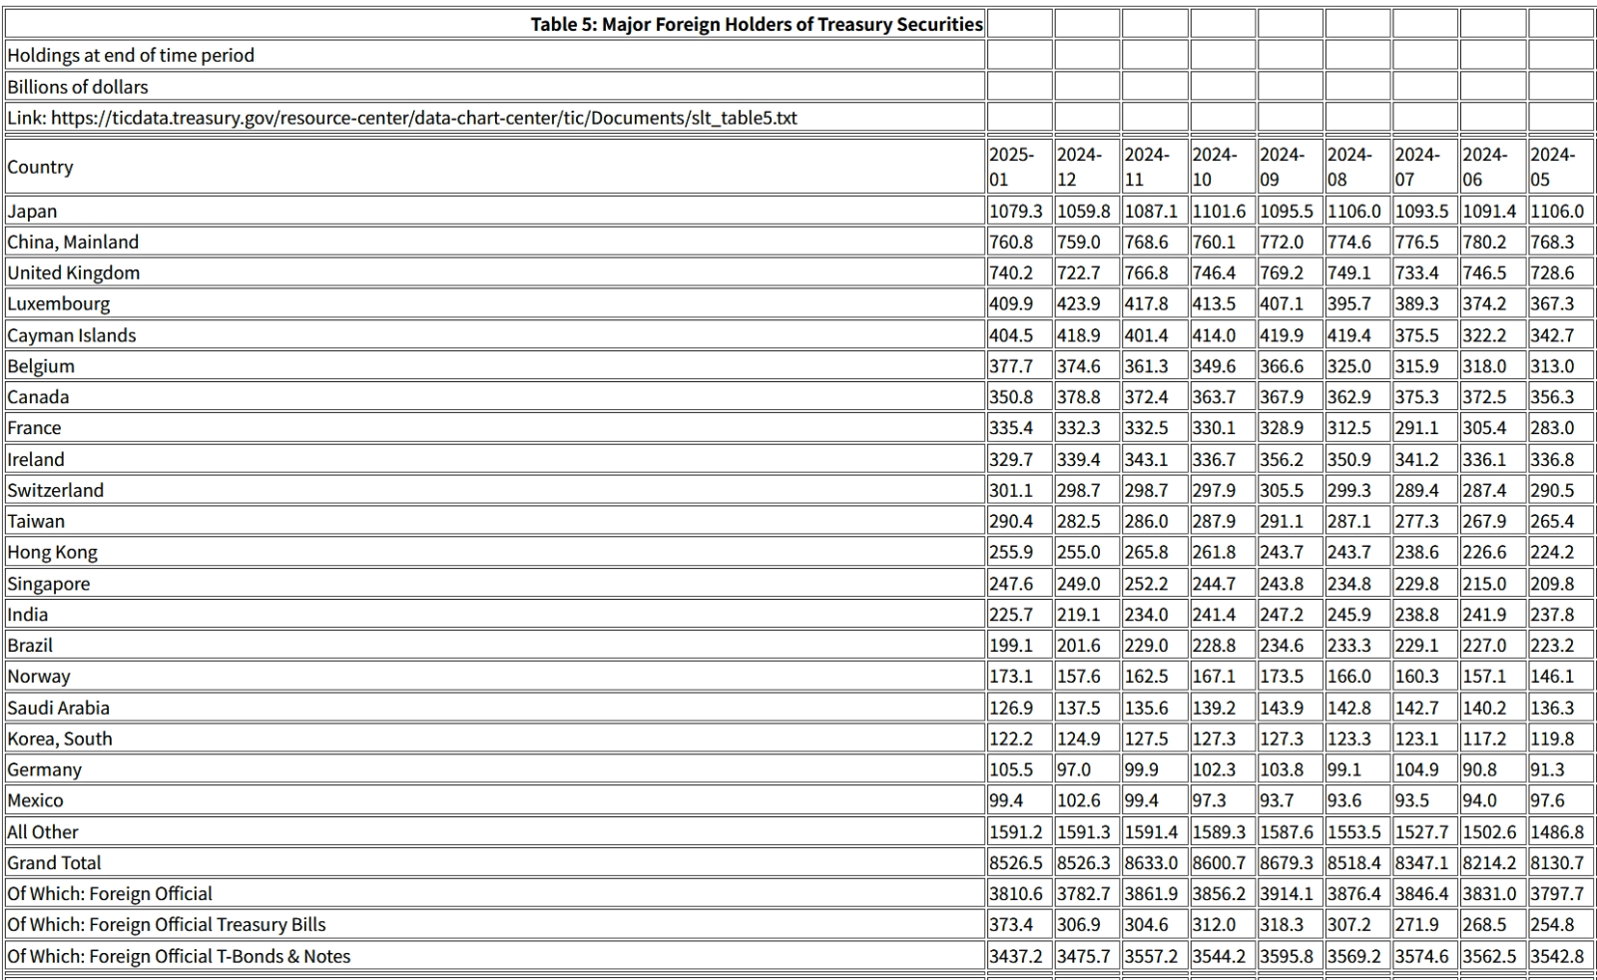Select the Cayman Islands row label
Viewport: 1597px width, 980px height.
coord(72,335)
